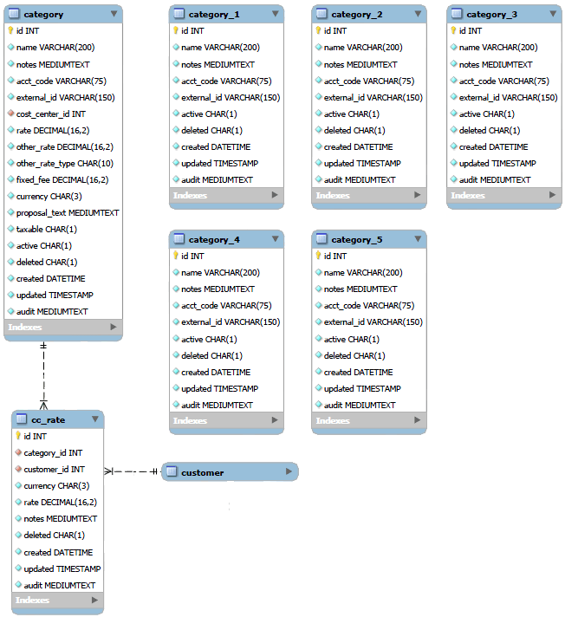Collapse the category_2 table with its header arrow
The image size is (565, 617).
click(x=418, y=14)
